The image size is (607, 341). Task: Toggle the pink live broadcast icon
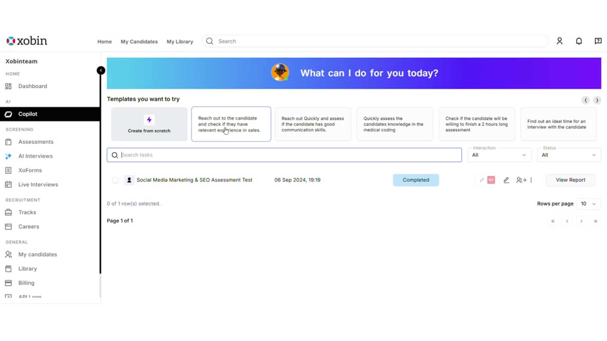pyautogui.click(x=491, y=180)
